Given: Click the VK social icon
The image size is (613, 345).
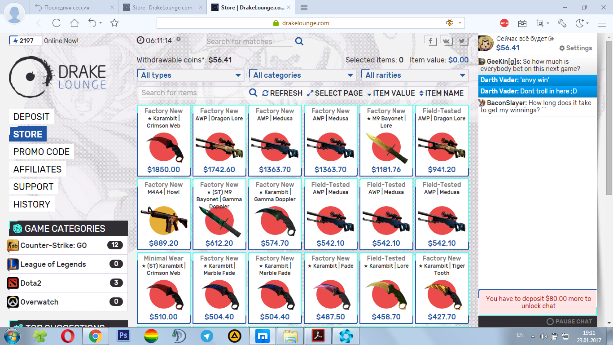Looking at the screenshot, I should click(447, 41).
